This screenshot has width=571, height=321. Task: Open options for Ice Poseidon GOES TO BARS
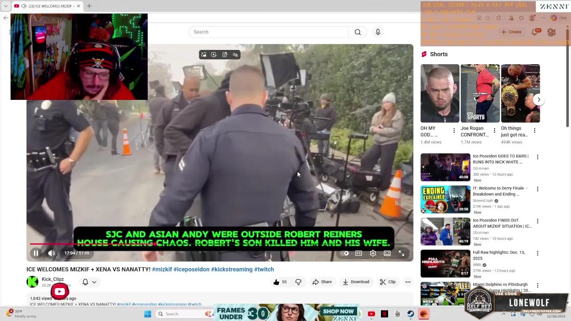pyautogui.click(x=538, y=157)
